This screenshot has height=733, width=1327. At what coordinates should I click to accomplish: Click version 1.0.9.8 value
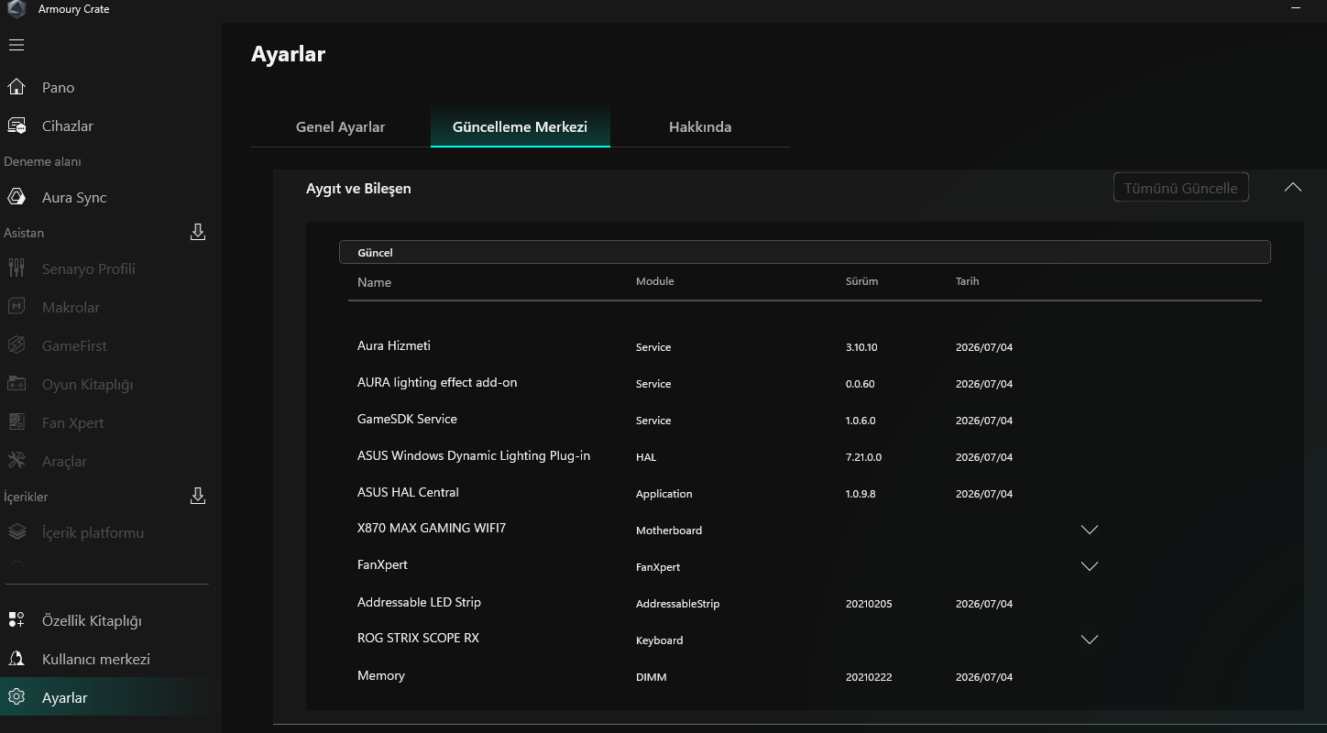tap(861, 494)
